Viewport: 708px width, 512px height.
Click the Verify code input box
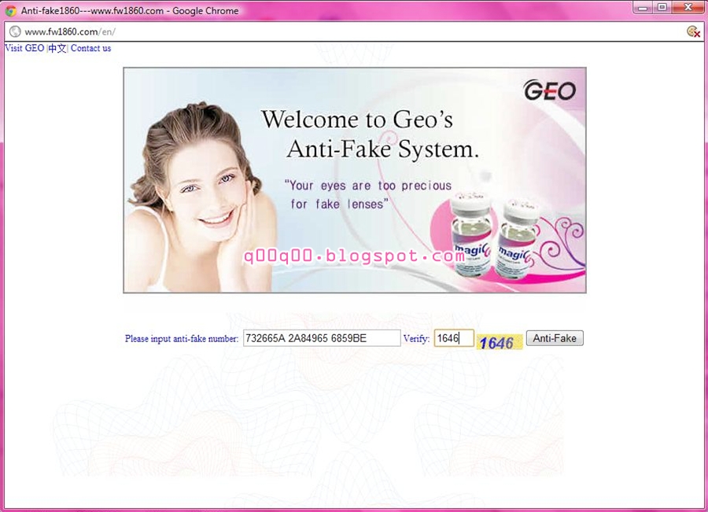click(x=454, y=337)
